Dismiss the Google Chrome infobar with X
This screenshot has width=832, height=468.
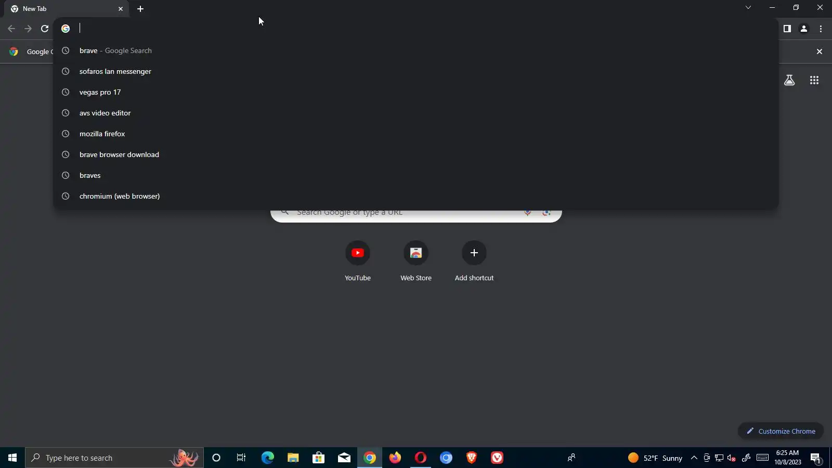(x=820, y=51)
